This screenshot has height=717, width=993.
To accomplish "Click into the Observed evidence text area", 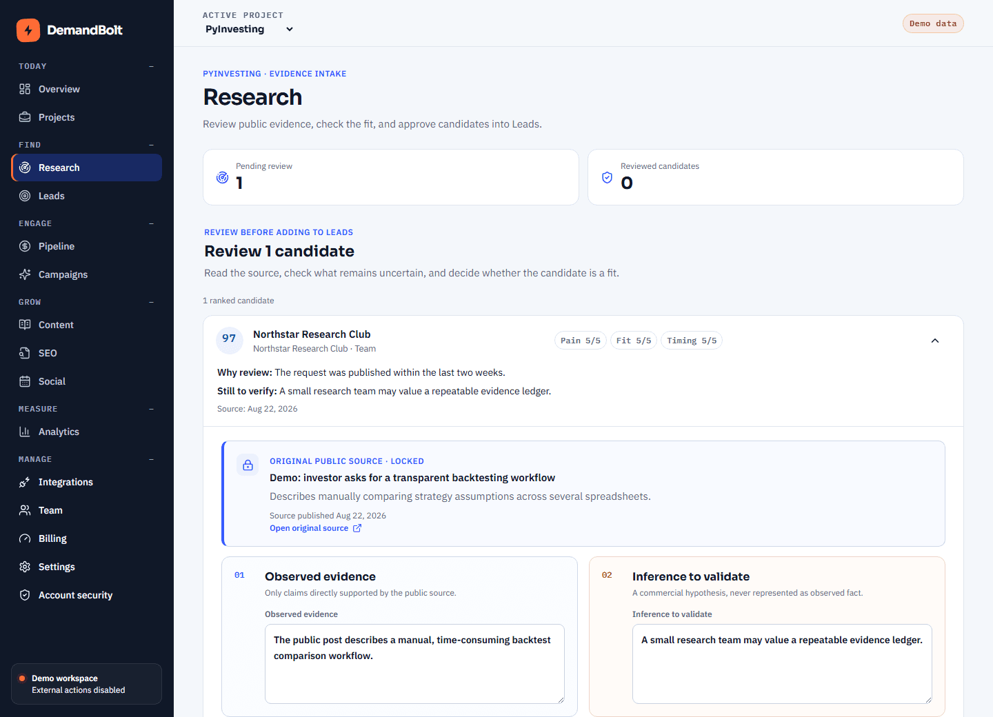I will [x=414, y=664].
